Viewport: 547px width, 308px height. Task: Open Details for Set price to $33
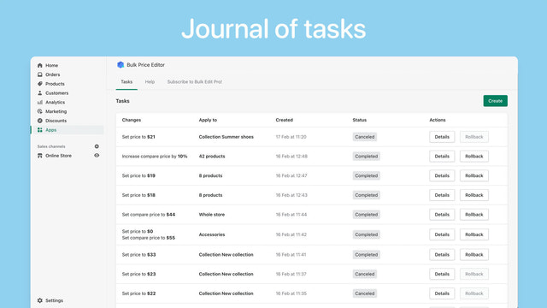pyautogui.click(x=442, y=255)
